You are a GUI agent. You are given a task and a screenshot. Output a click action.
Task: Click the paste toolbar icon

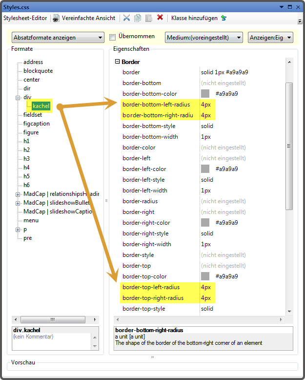[x=148, y=18]
